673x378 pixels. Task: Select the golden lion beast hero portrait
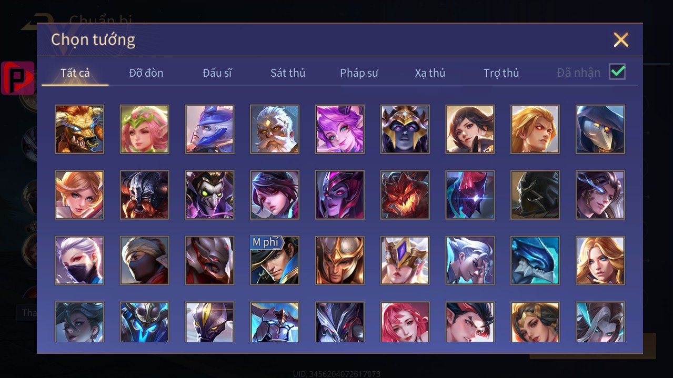pyautogui.click(x=79, y=129)
